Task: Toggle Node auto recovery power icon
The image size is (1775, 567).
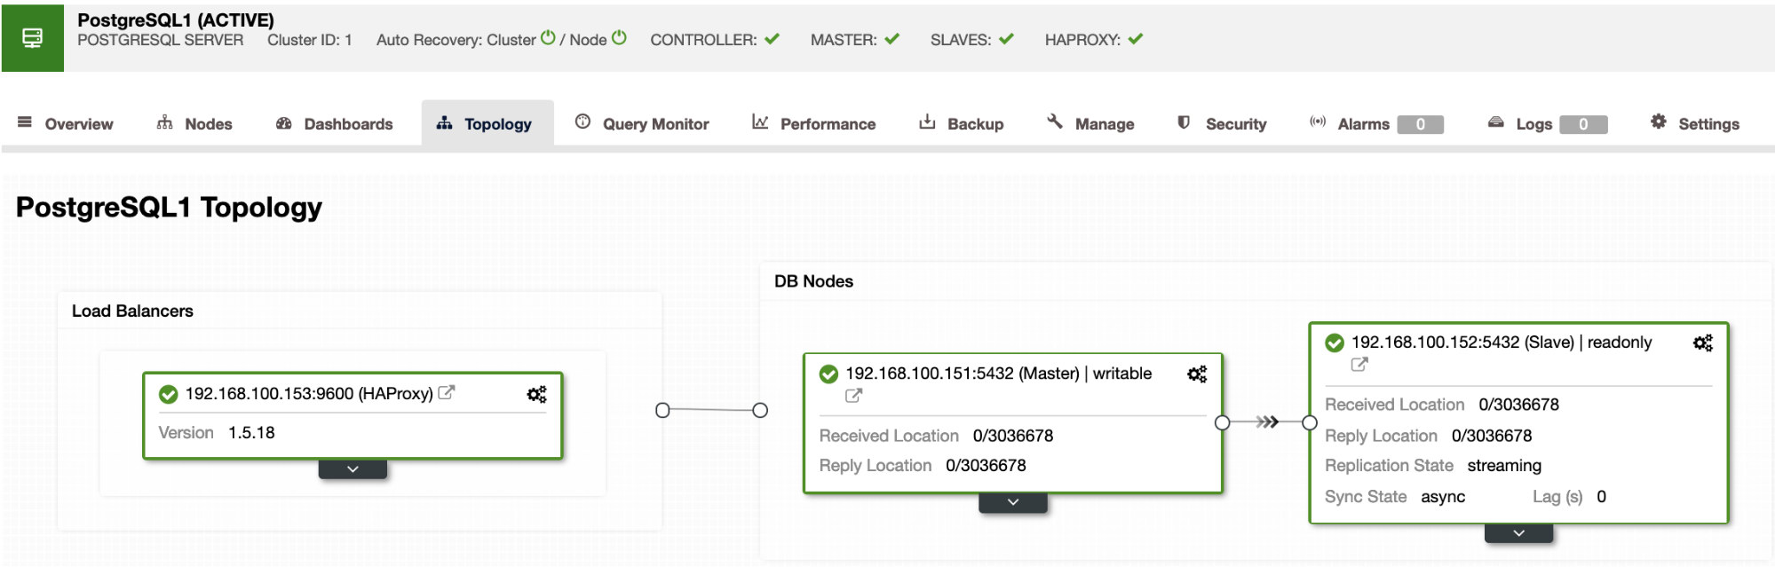Action: coord(619,38)
